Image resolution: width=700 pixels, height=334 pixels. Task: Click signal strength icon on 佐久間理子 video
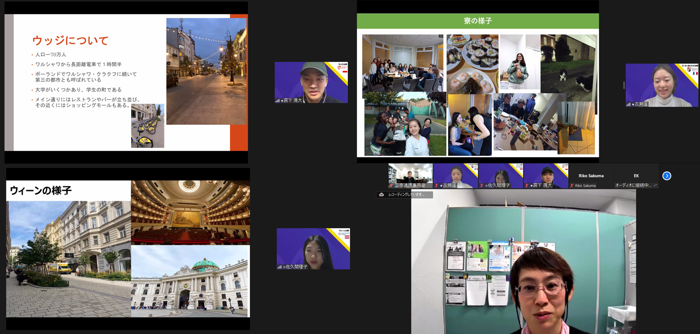pos(279,267)
